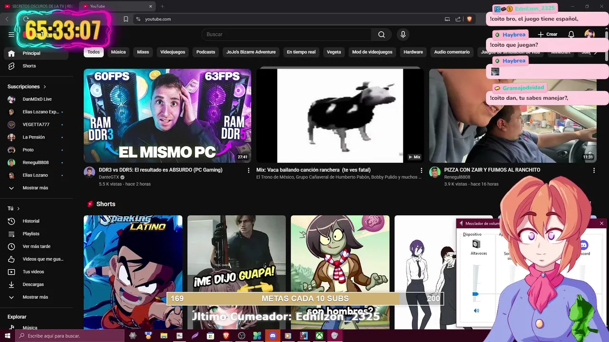Open options menu for PIZZA CON ZAIR video
This screenshot has height=342, width=609.
pos(594,170)
